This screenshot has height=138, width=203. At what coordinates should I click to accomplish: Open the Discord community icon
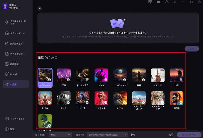pos(158,2)
